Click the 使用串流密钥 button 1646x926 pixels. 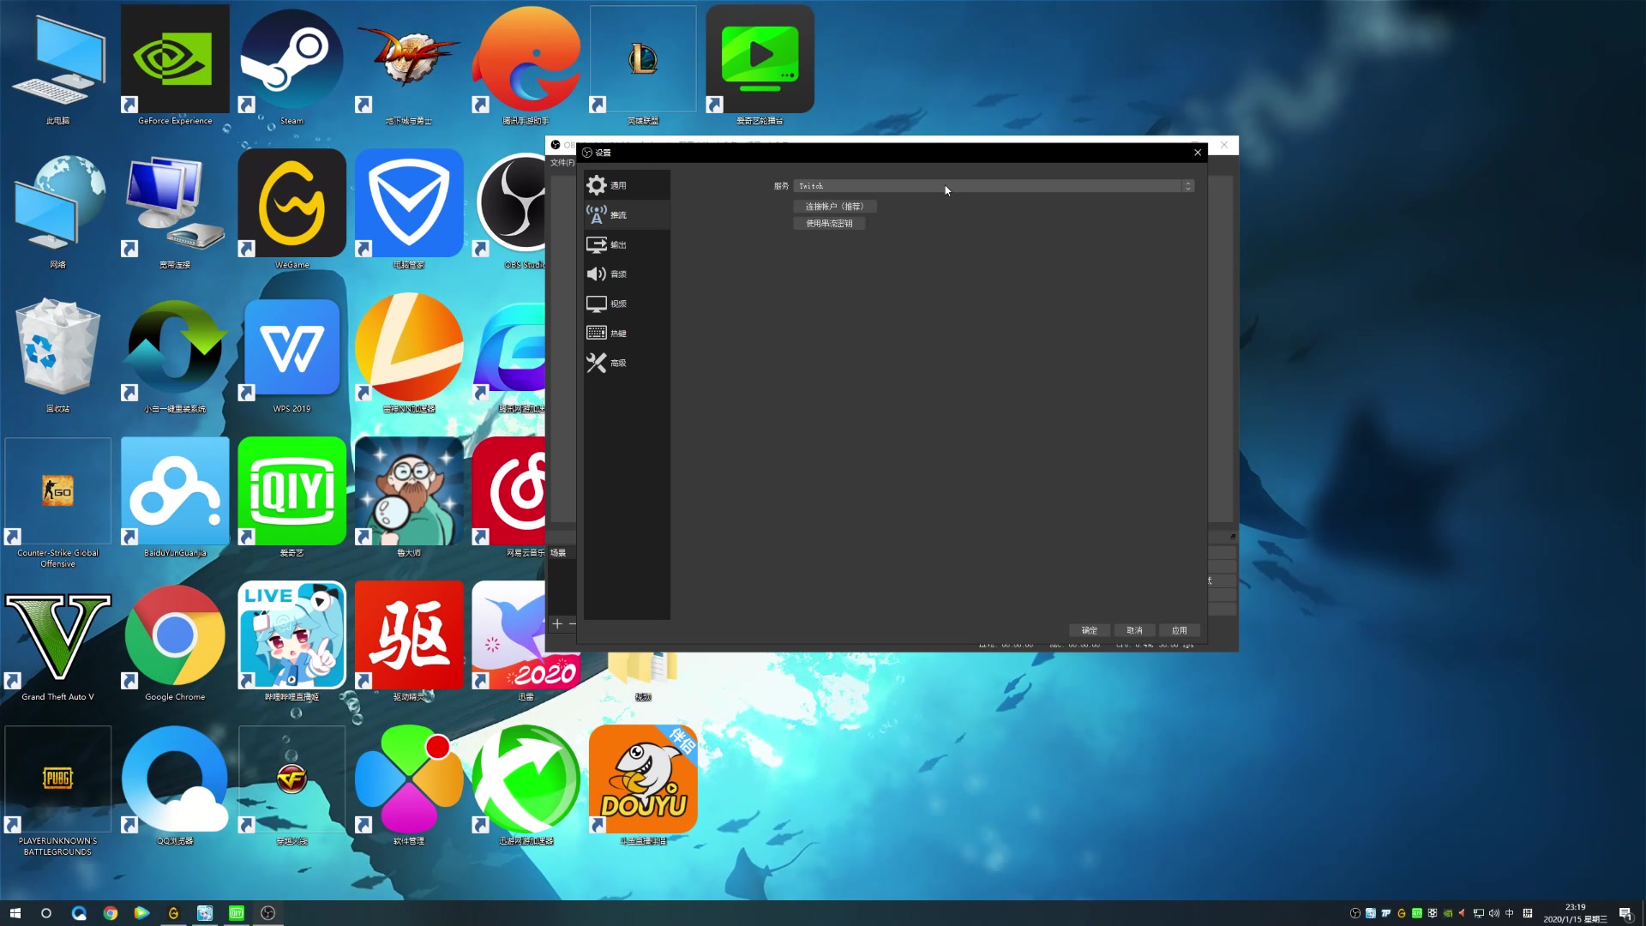click(x=829, y=224)
